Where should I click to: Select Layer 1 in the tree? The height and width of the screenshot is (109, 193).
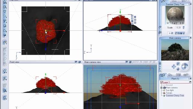tap(166, 82)
